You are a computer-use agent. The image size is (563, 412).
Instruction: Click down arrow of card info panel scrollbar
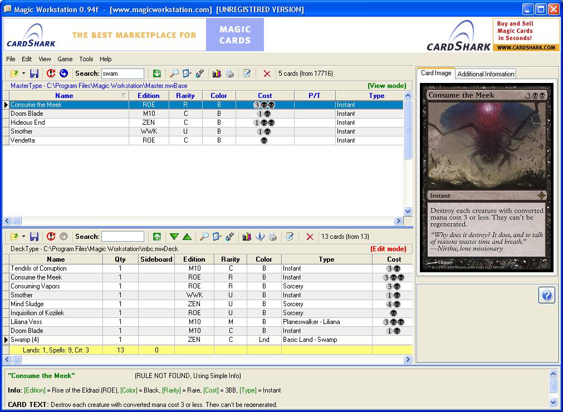pyautogui.click(x=554, y=401)
